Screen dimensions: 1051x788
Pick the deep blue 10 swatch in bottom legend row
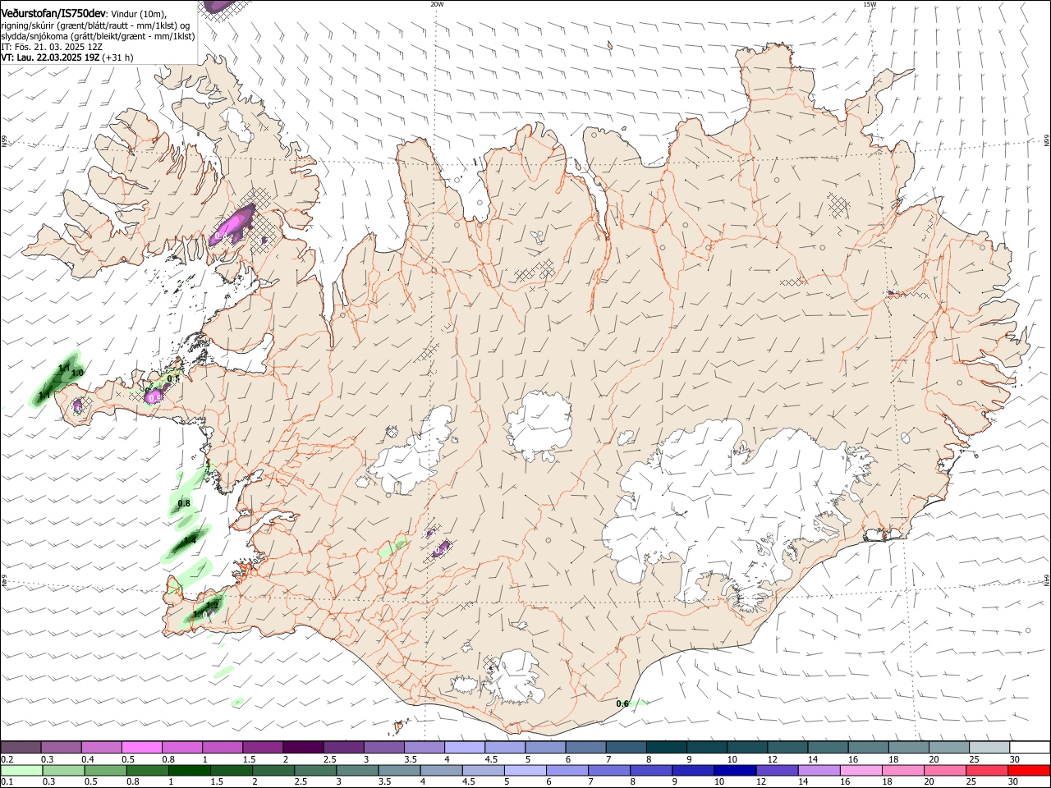pyautogui.click(x=734, y=771)
